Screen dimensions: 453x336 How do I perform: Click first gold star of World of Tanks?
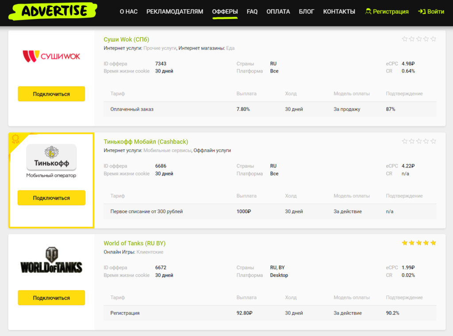pos(405,243)
